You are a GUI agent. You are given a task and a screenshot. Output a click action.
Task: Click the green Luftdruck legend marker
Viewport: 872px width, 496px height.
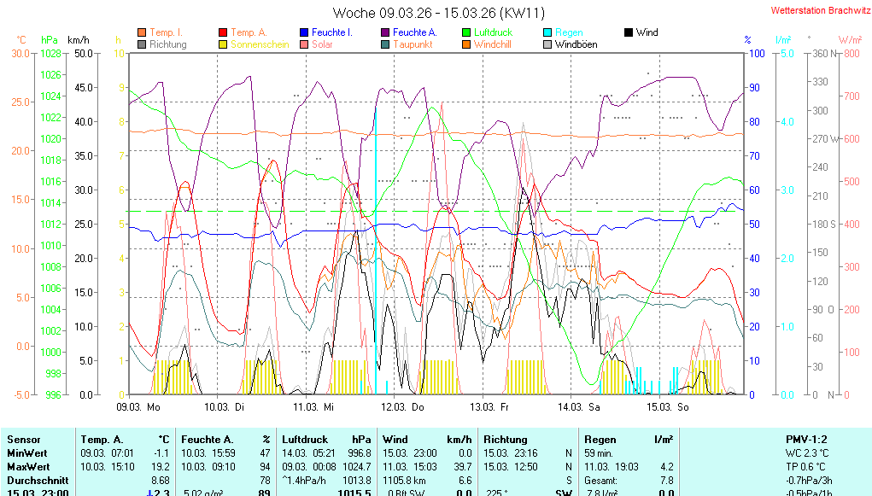coord(466,32)
